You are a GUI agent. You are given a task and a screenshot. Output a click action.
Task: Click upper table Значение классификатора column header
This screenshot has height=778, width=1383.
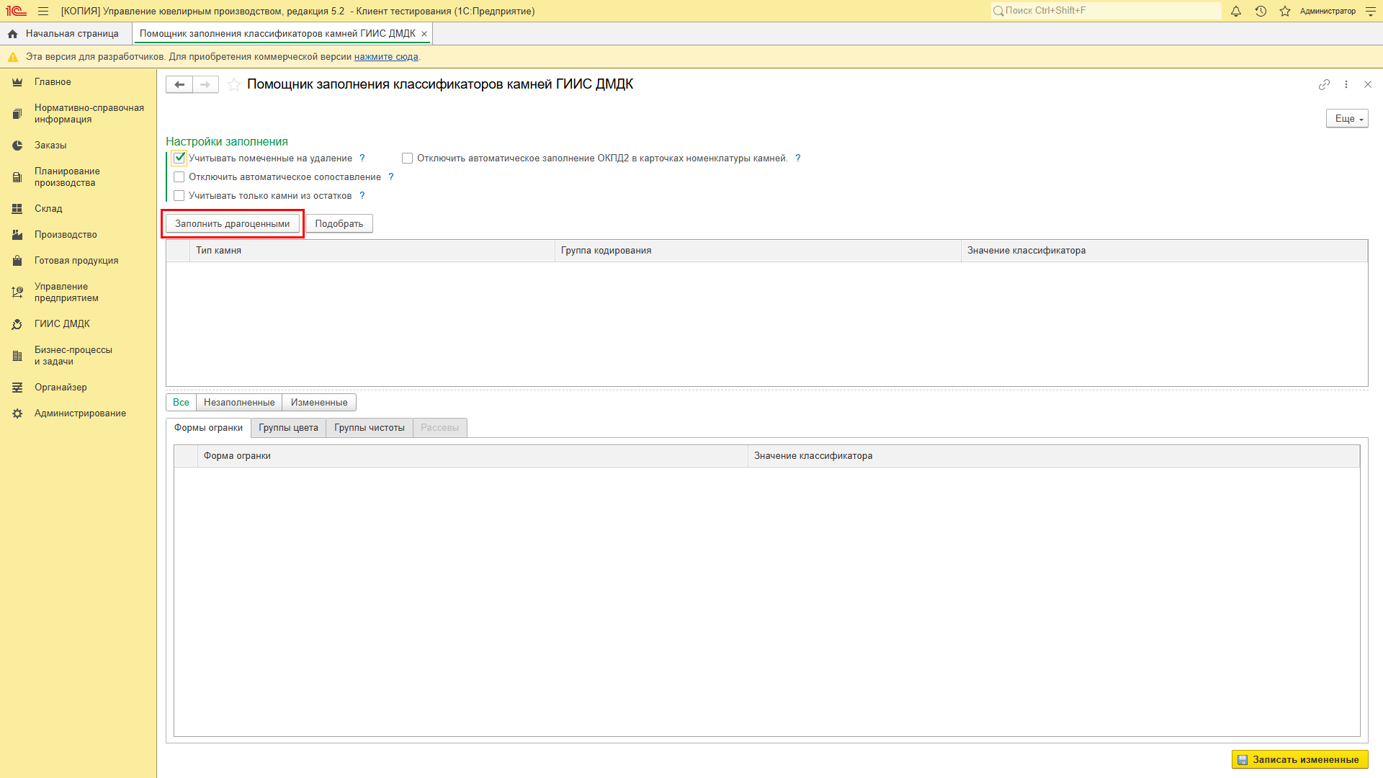point(1164,251)
